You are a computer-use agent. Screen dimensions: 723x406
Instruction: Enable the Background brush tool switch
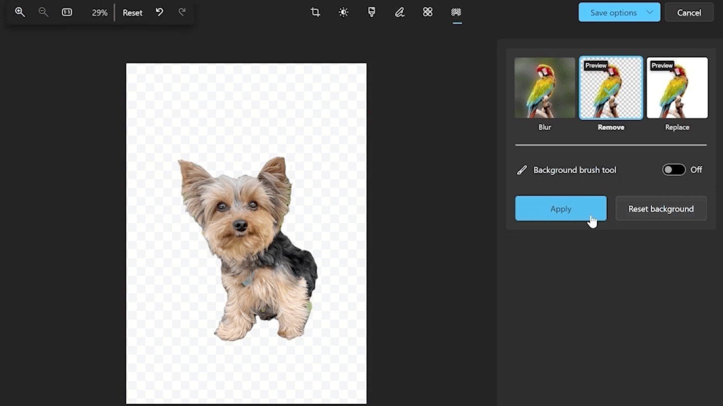click(673, 170)
